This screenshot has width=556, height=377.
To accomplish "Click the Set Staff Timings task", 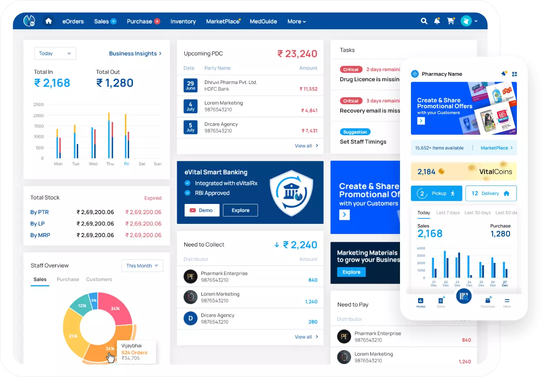I will coord(363,142).
